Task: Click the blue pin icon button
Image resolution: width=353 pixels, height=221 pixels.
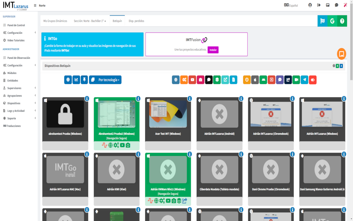Action: pos(84,80)
